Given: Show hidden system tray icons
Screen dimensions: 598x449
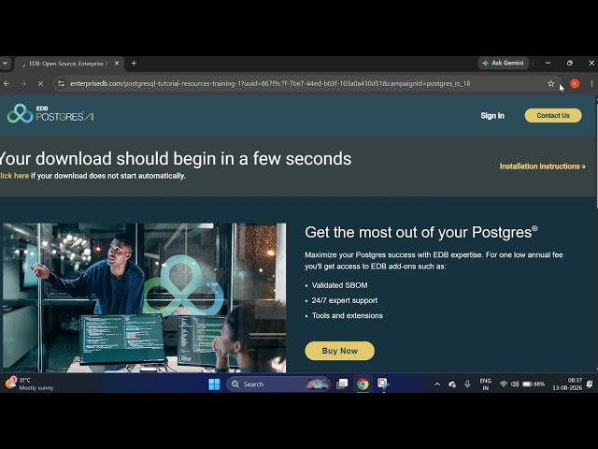Looking at the screenshot, I should pyautogui.click(x=437, y=384).
